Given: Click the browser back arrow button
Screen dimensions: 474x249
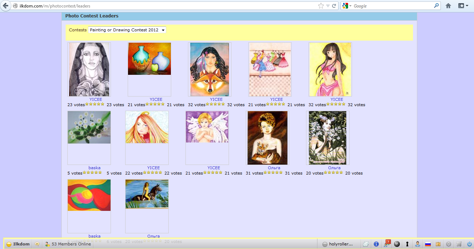Looking at the screenshot, I should tap(5, 6).
